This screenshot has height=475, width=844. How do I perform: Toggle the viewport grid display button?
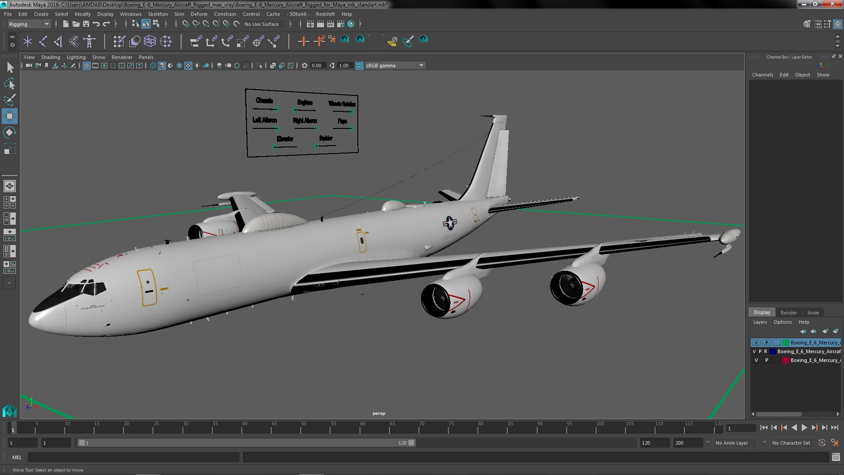coord(87,66)
